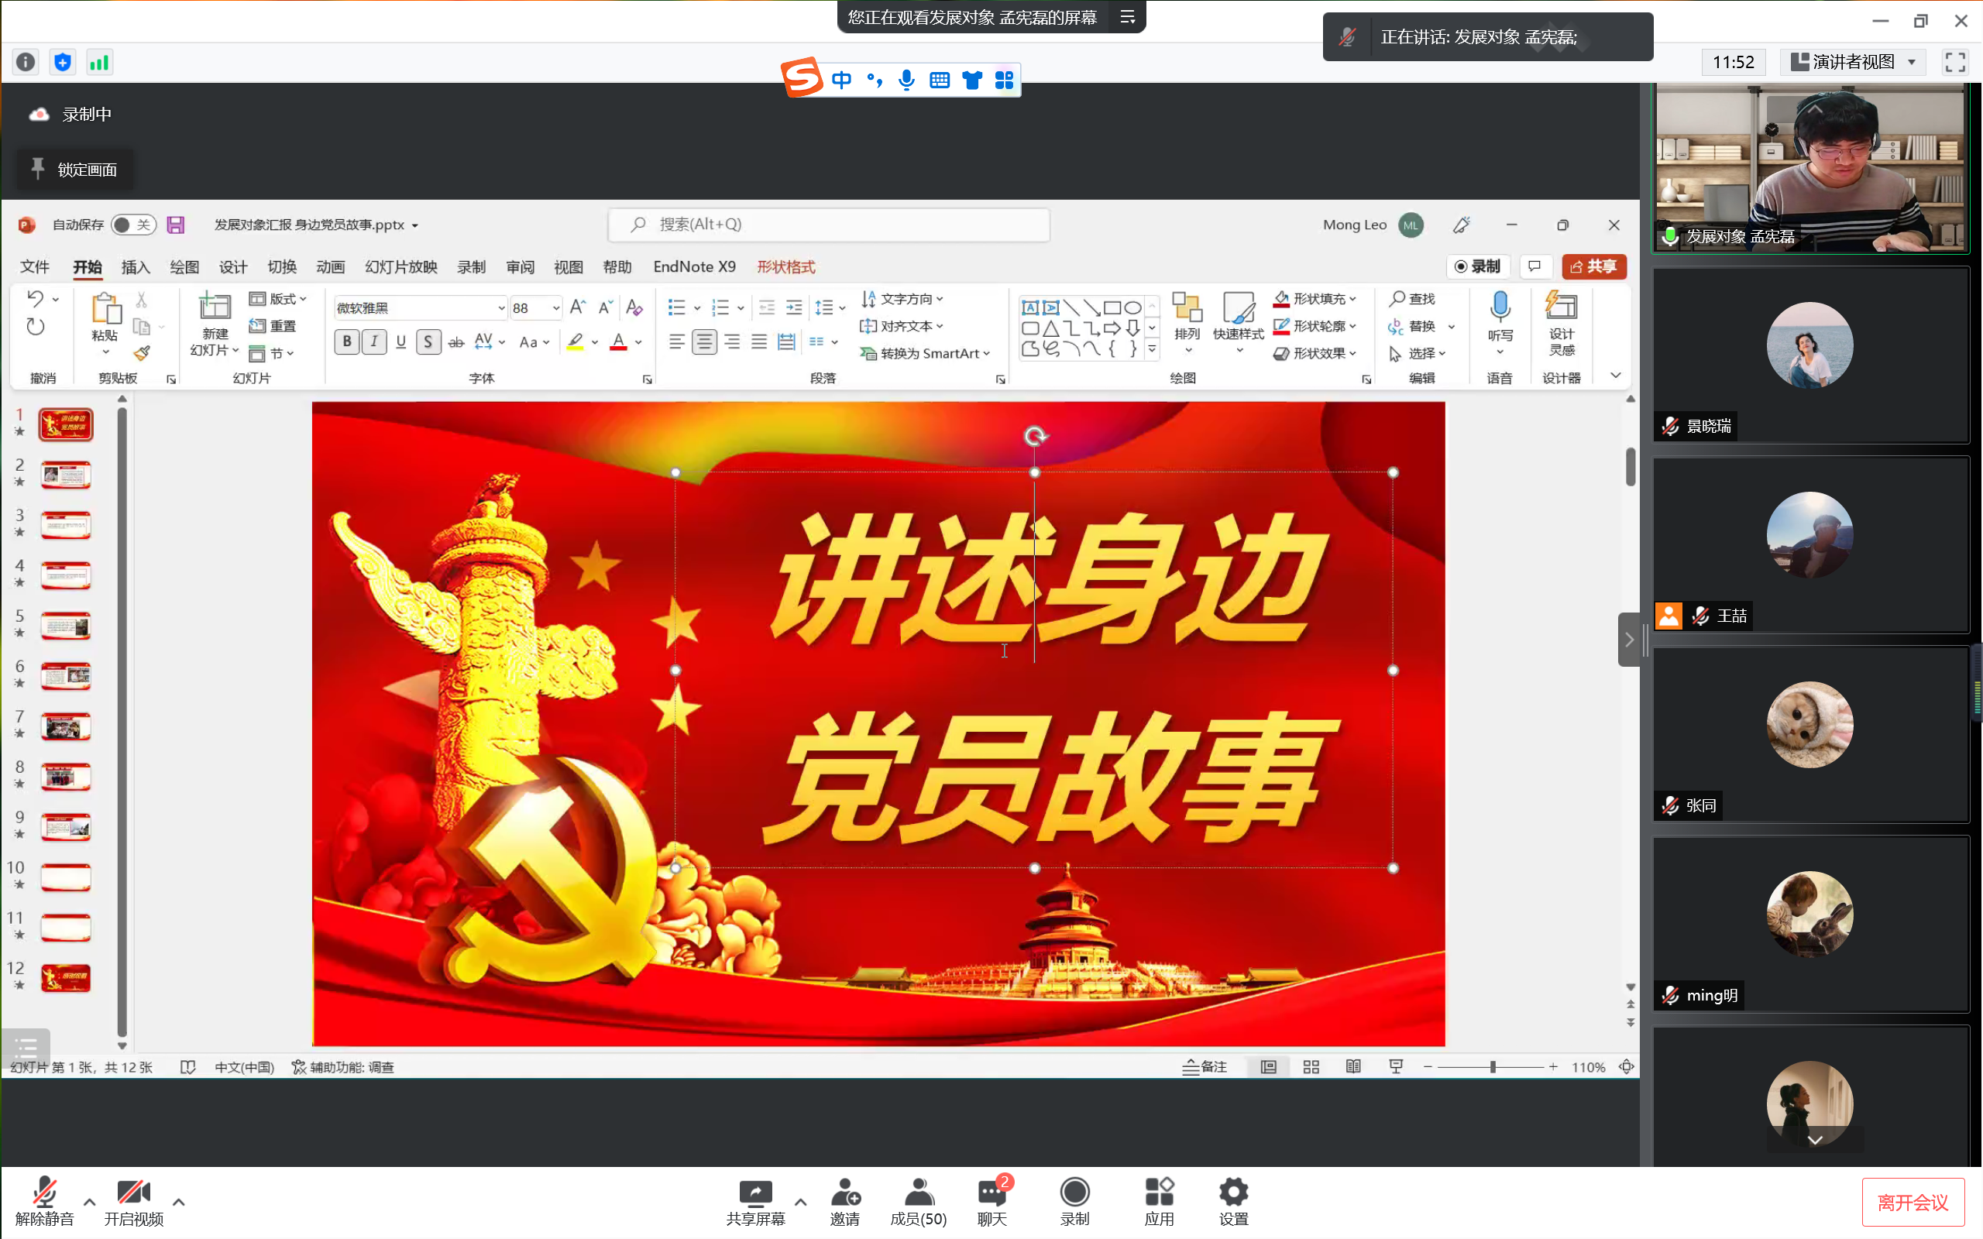Switch to the Insert ribbon tab
The image size is (1983, 1239).
click(x=136, y=267)
